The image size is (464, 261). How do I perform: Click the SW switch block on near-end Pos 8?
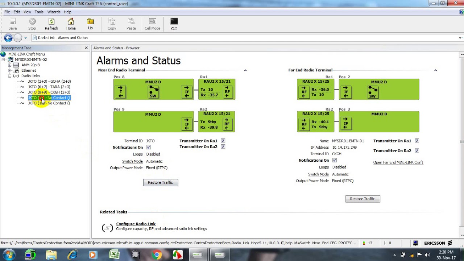point(153,92)
